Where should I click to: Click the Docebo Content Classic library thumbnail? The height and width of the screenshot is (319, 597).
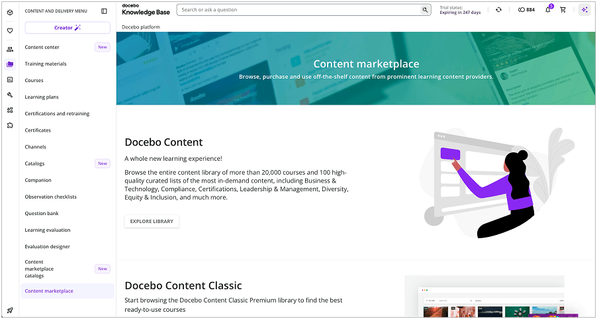click(484, 296)
